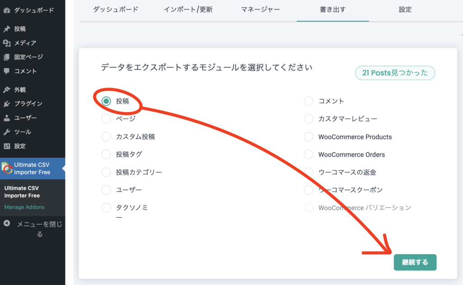
Task: Select the カスタム投稿 radio button
Action: pos(106,136)
